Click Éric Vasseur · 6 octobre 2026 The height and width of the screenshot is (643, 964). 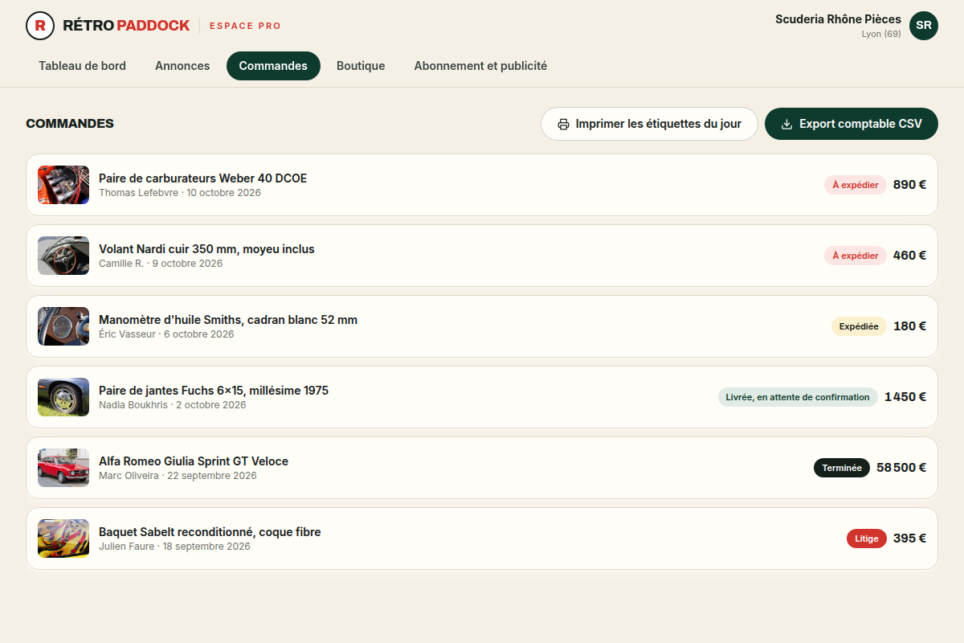pos(166,334)
